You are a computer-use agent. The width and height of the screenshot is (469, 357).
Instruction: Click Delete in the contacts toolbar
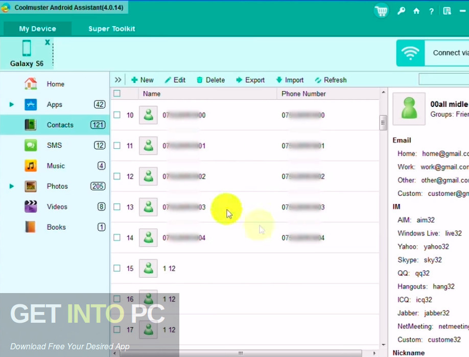click(x=211, y=80)
